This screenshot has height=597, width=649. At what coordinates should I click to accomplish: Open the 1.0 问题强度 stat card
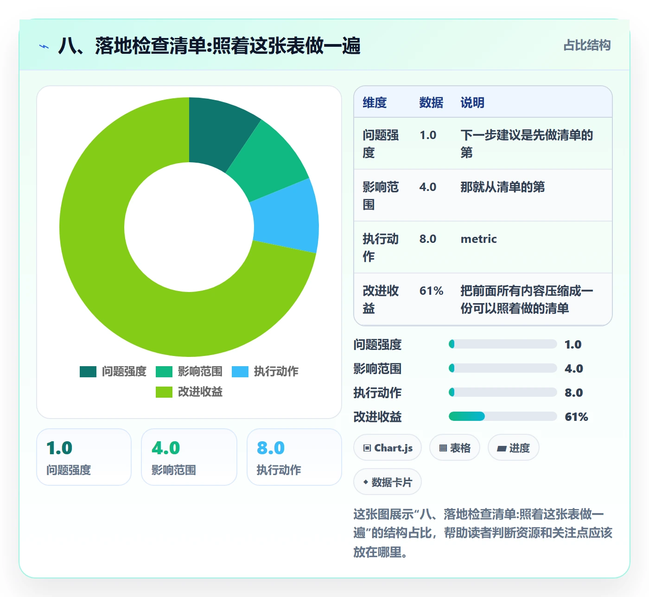pyautogui.click(x=84, y=457)
